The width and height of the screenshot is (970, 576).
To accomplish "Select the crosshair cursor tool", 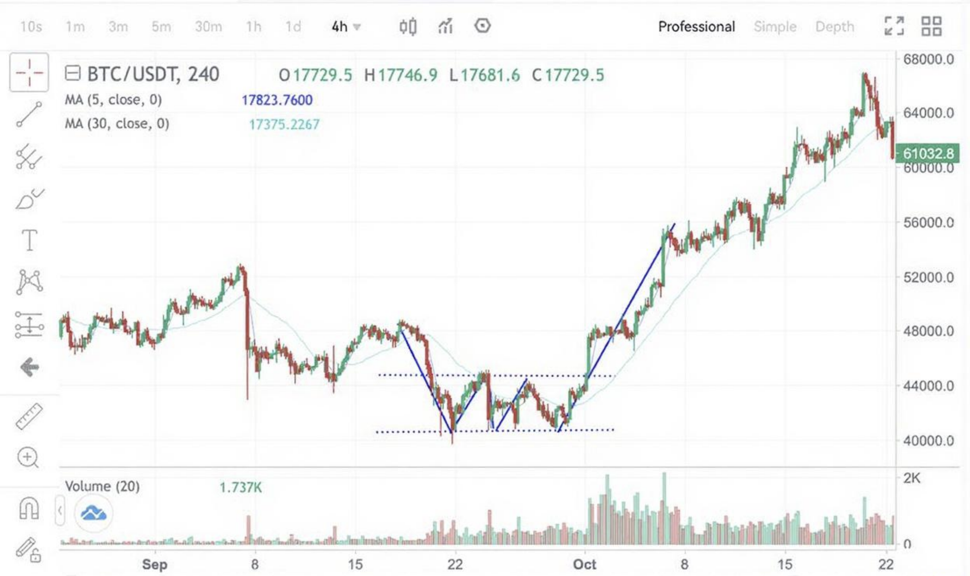I will tap(29, 73).
